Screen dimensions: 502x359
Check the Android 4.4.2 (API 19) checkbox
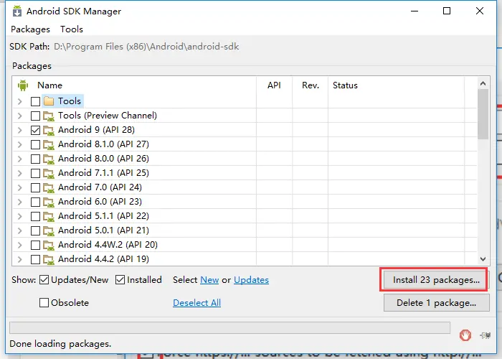(x=35, y=259)
